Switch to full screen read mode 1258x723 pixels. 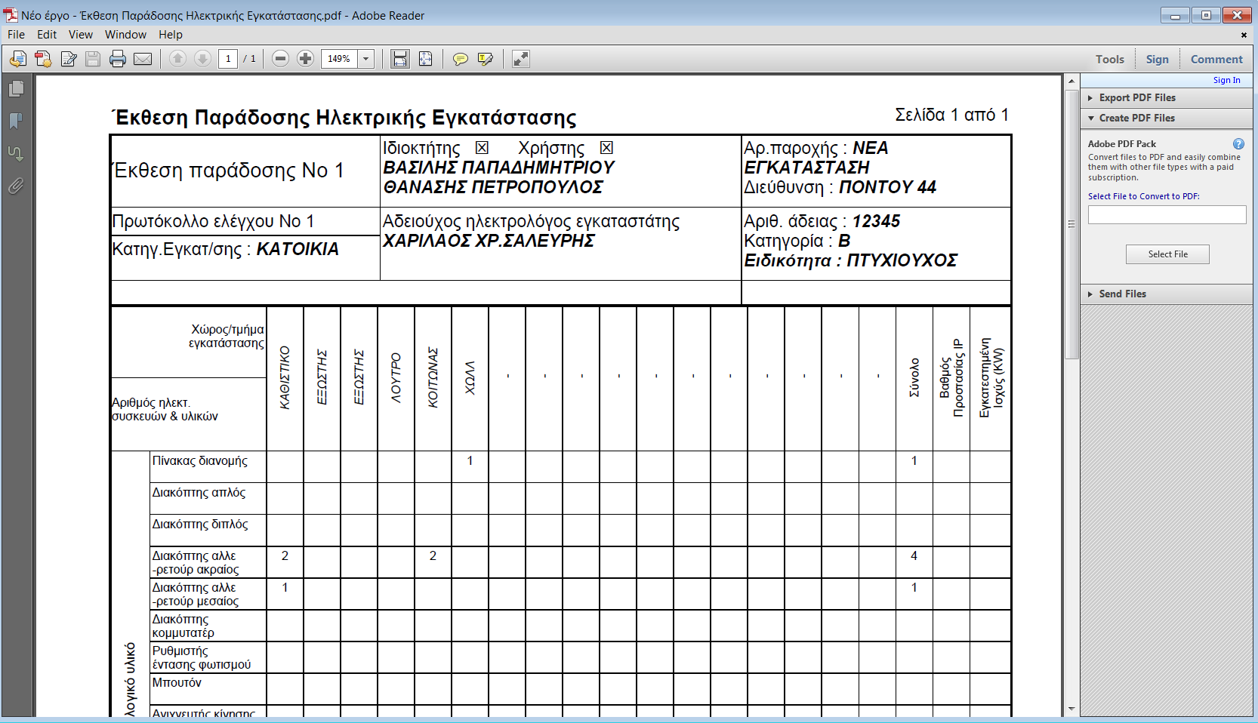pos(521,59)
